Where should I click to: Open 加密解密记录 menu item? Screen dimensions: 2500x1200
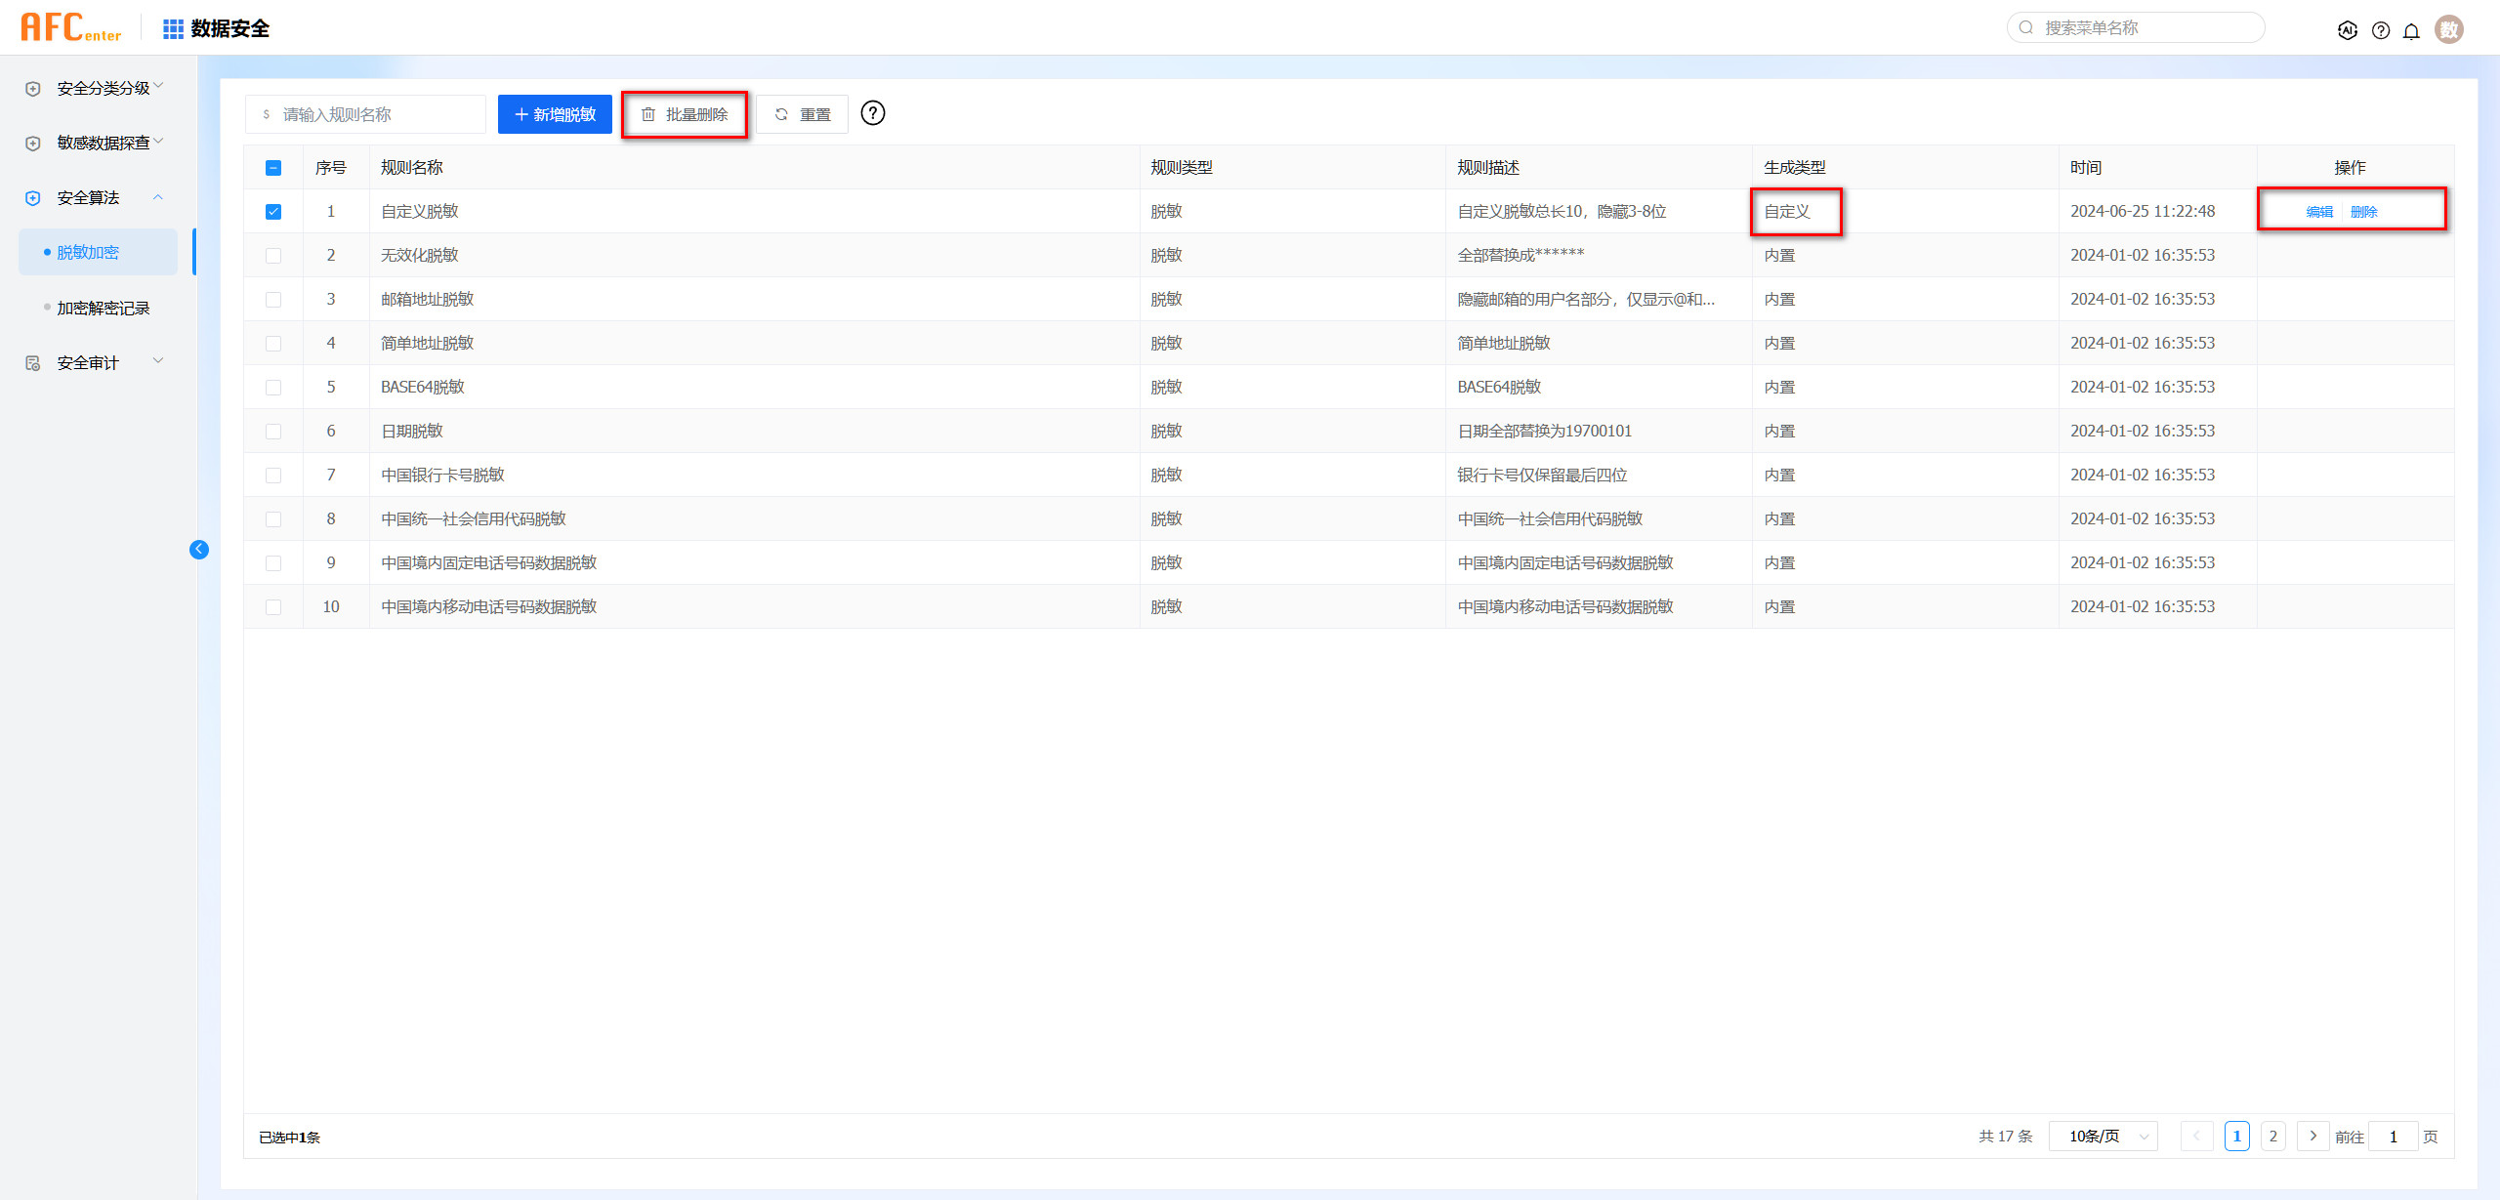(103, 308)
